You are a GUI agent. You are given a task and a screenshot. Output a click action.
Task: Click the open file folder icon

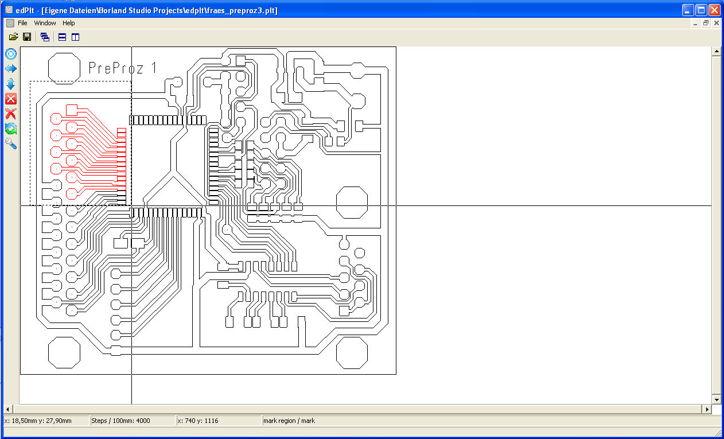[x=14, y=37]
